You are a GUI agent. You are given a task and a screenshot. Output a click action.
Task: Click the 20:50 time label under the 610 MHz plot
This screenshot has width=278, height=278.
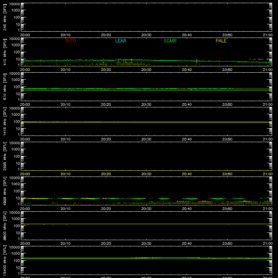(x=227, y=105)
